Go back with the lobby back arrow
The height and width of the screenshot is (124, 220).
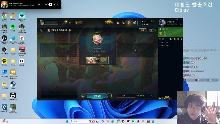41,30
